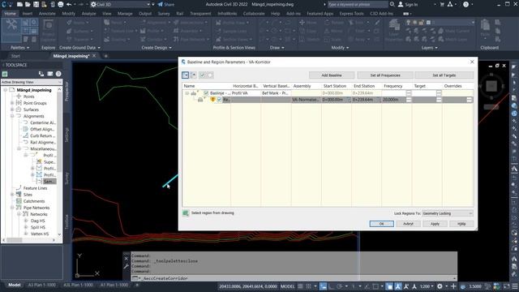Toggle snap mode in status bar

(308, 286)
